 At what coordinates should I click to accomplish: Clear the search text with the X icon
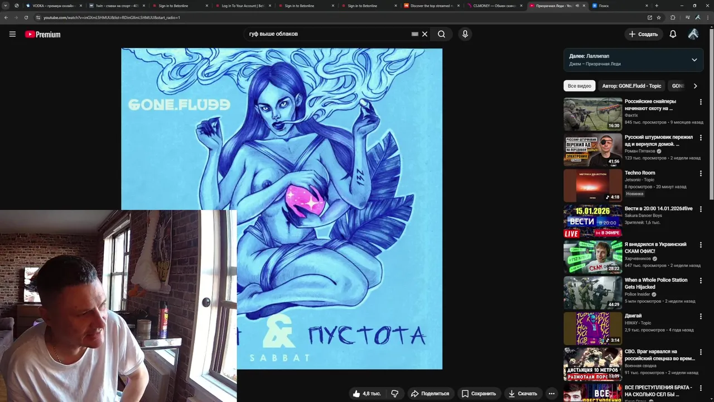tap(424, 34)
